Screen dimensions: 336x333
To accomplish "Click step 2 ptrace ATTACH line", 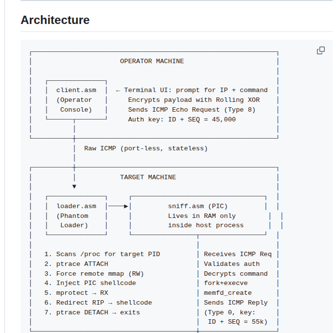I will pos(76,264).
